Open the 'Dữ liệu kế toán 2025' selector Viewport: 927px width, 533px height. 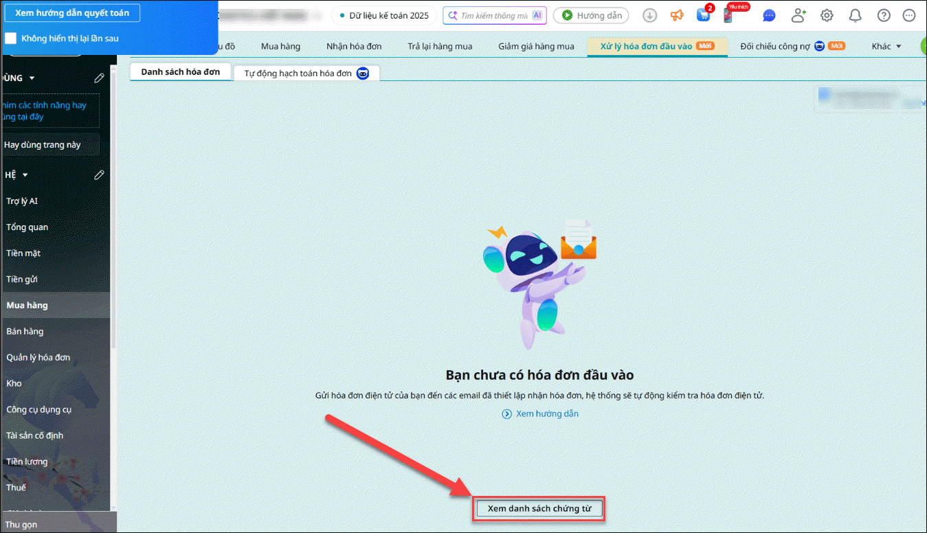385,15
